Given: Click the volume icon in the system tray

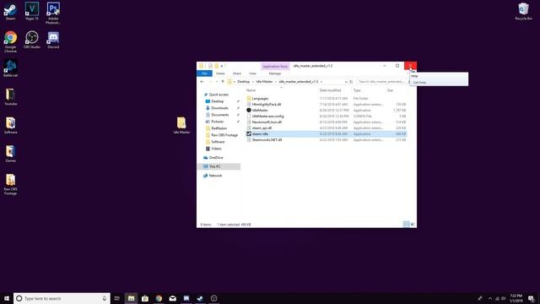Looking at the screenshot, I should [504, 298].
